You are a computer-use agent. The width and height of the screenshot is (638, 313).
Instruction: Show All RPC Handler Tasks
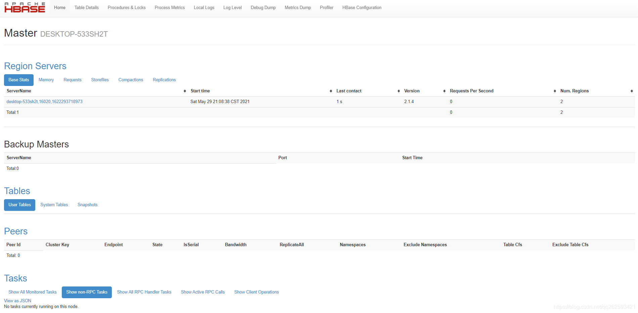pos(144,292)
